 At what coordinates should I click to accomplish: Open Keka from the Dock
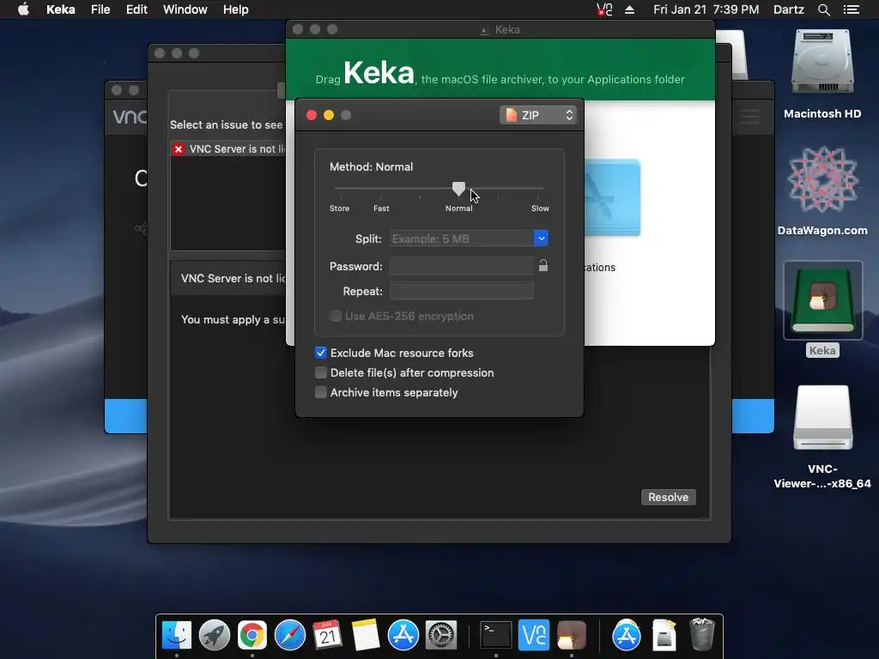[571, 636]
